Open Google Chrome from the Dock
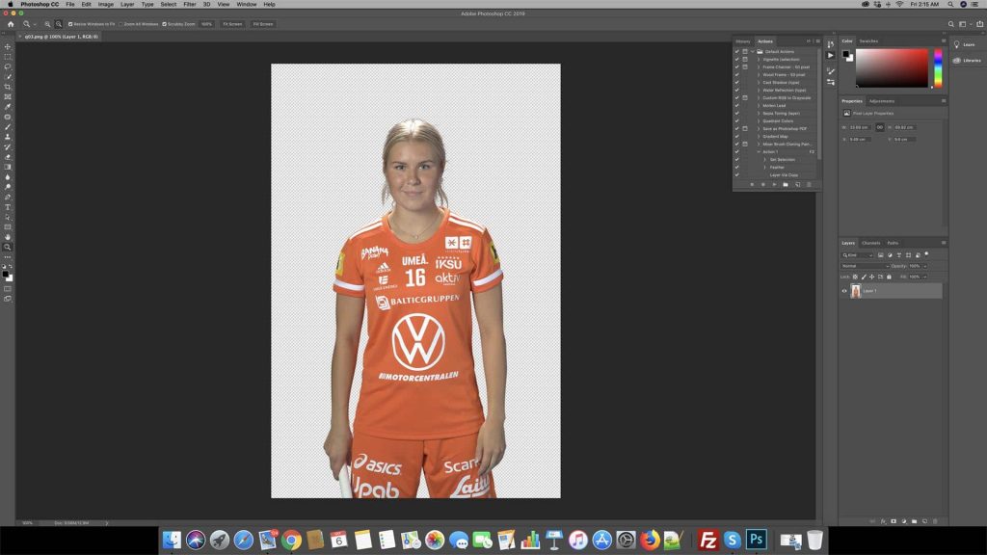This screenshot has height=555, width=987. pyautogui.click(x=291, y=540)
